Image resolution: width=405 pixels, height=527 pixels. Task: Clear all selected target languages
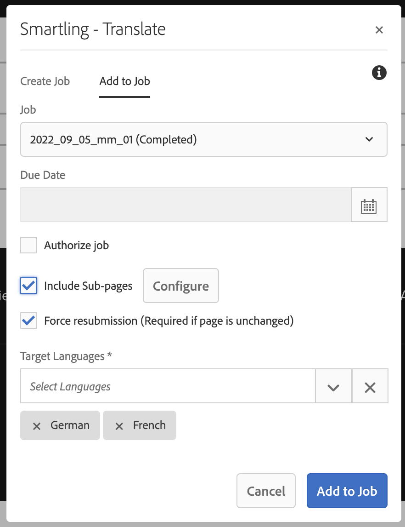(x=370, y=387)
